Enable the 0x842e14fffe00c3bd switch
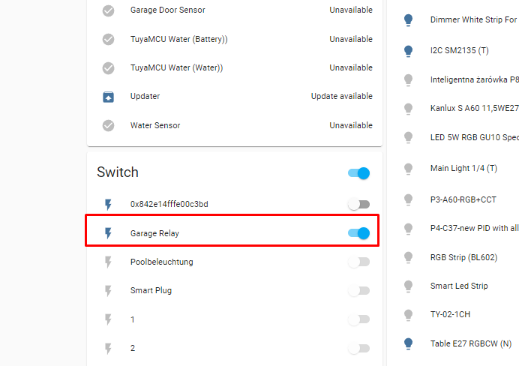Viewport: 519px width, 366px height. pyautogui.click(x=358, y=205)
